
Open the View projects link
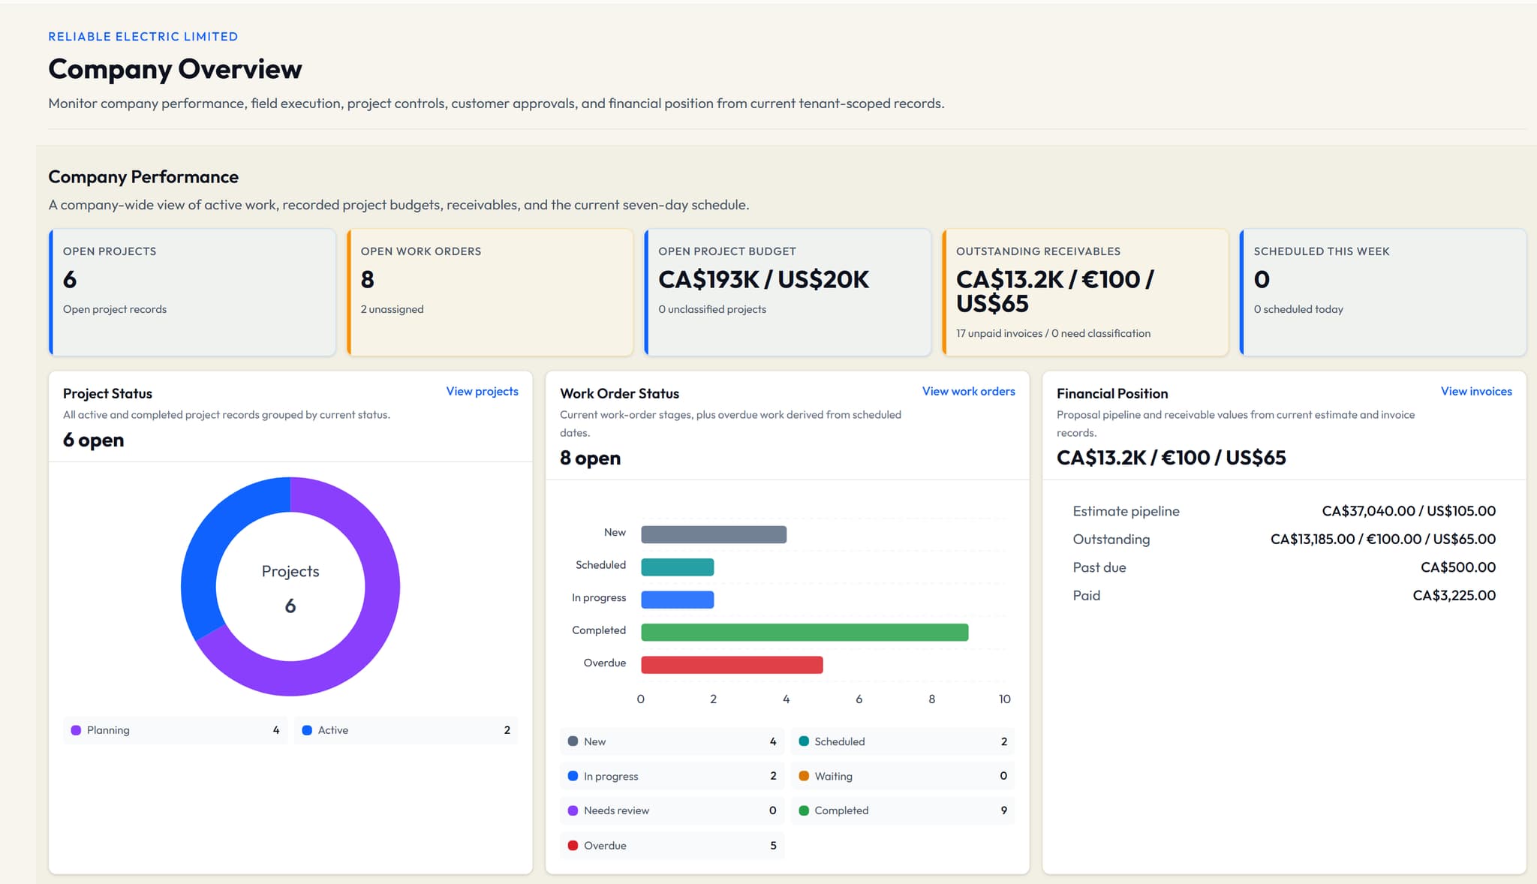point(482,391)
